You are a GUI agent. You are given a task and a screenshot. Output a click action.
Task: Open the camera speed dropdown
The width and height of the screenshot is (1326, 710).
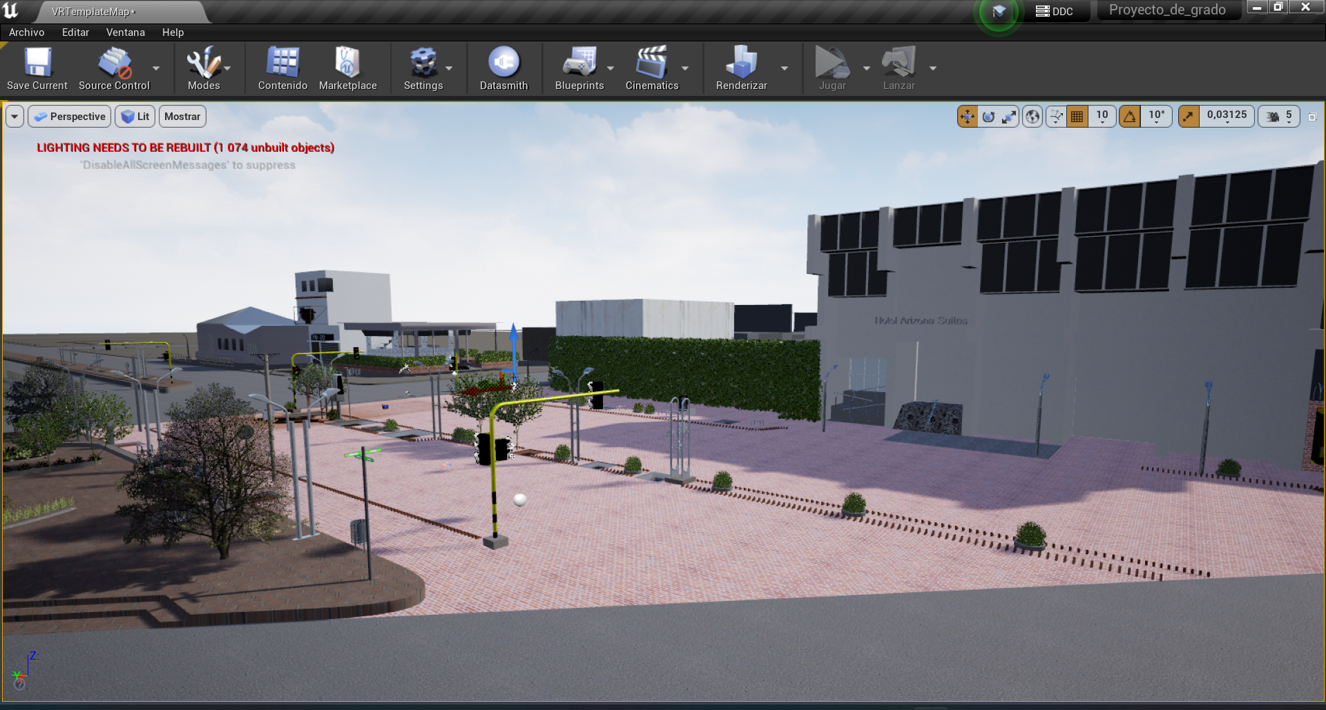1280,117
